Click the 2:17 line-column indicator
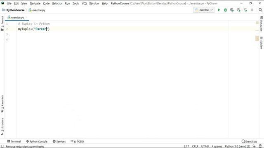The height and width of the screenshot is (148, 264). [x=186, y=146]
